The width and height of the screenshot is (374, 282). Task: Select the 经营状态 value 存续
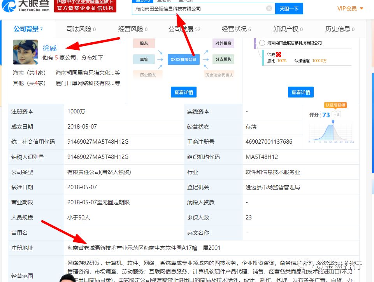coord(251,127)
